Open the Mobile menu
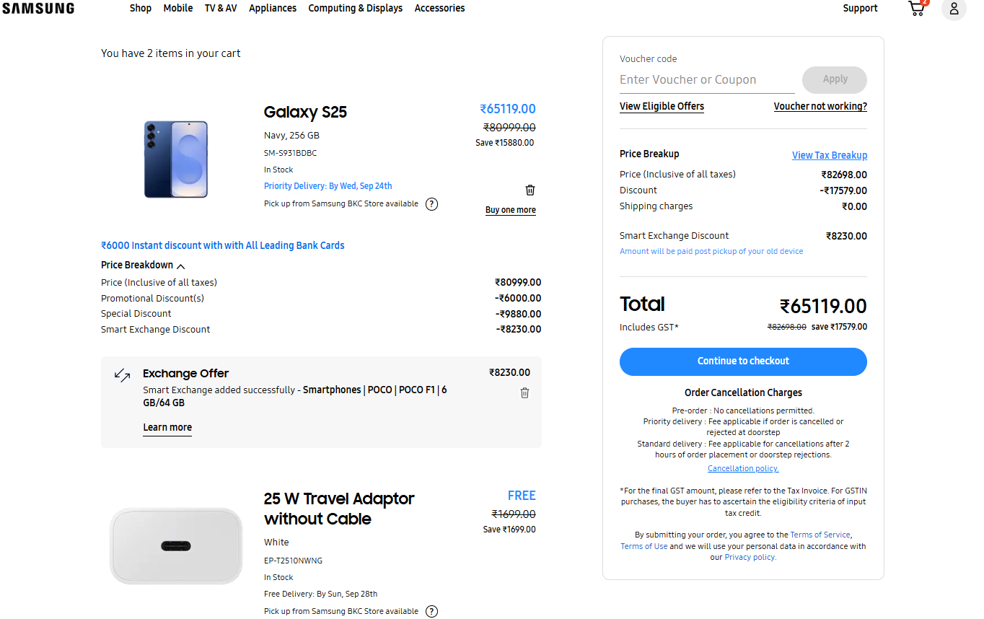Viewport: 984px width, 619px height. point(177,9)
